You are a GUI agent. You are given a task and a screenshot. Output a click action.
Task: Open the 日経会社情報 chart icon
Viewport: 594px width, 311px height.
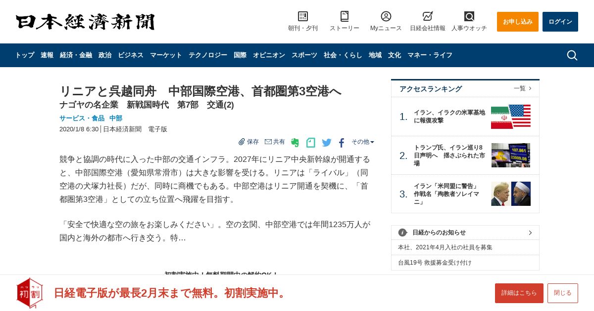tap(428, 16)
